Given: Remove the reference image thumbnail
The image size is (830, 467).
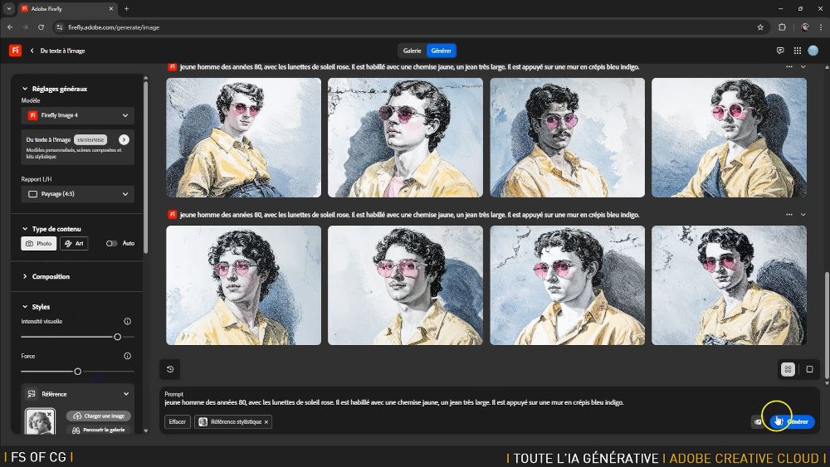Looking at the screenshot, I should point(49,414).
